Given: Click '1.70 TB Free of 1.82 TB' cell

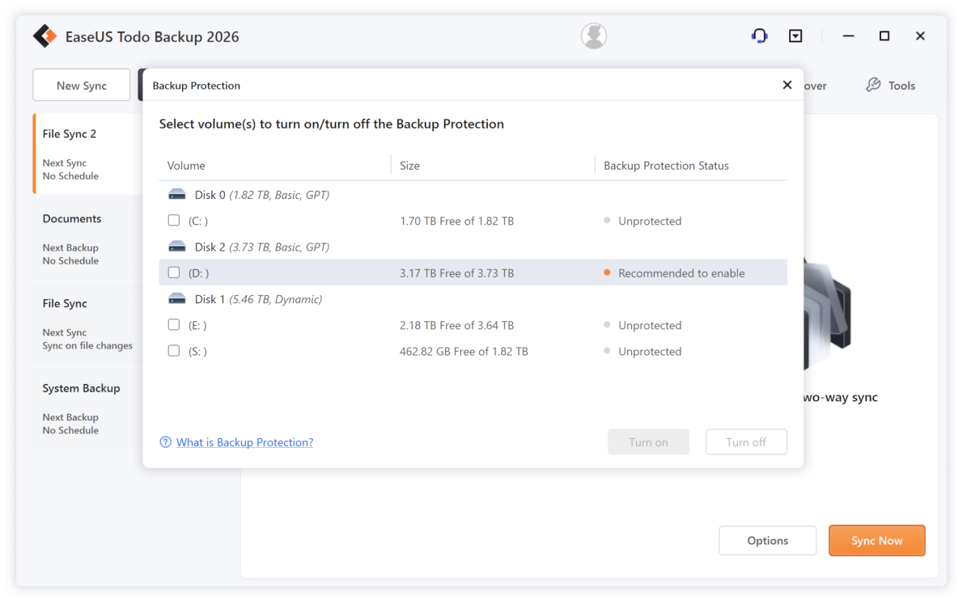Looking at the screenshot, I should (456, 221).
